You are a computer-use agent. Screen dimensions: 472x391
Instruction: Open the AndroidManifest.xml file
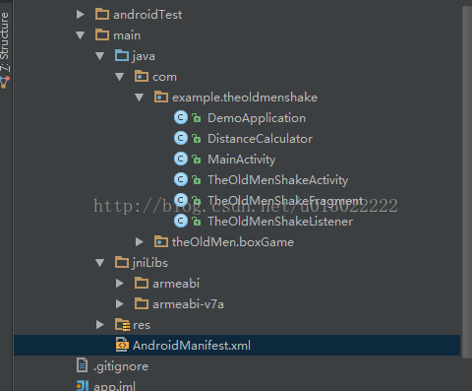[x=192, y=346]
